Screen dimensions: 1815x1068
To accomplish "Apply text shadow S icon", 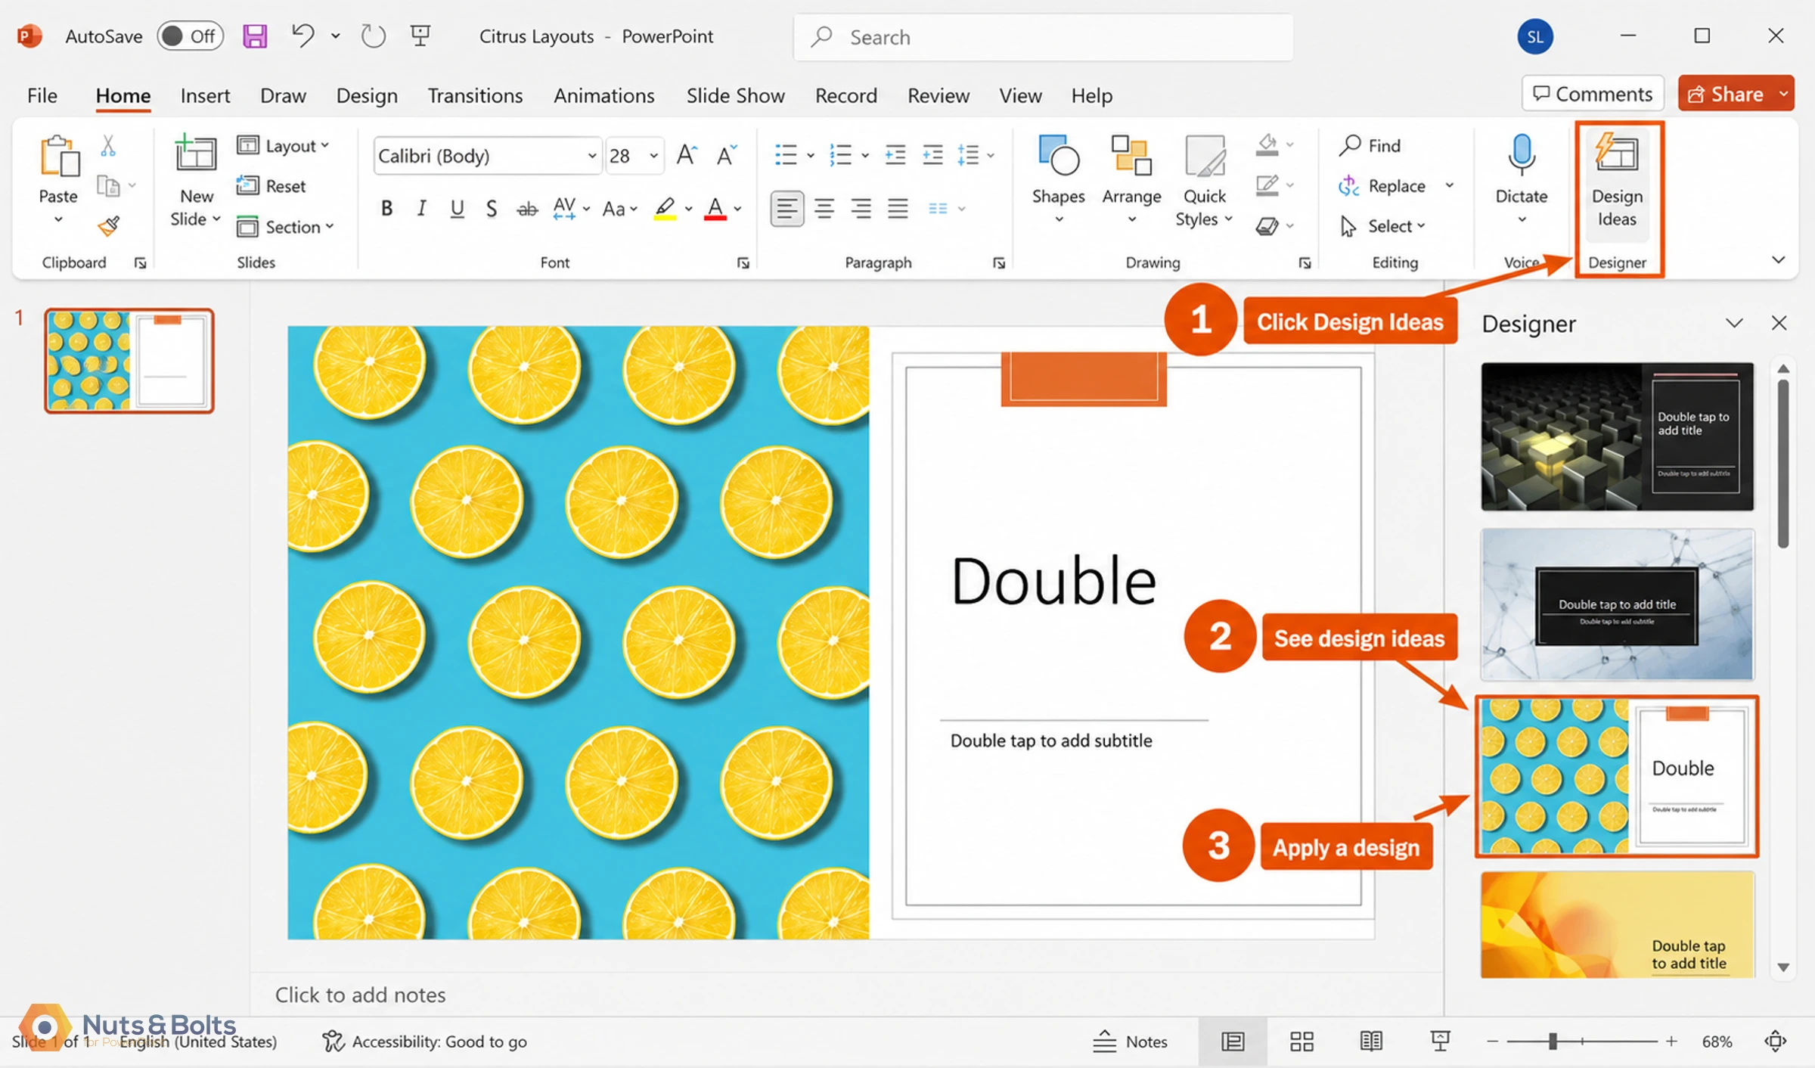I will [492, 209].
